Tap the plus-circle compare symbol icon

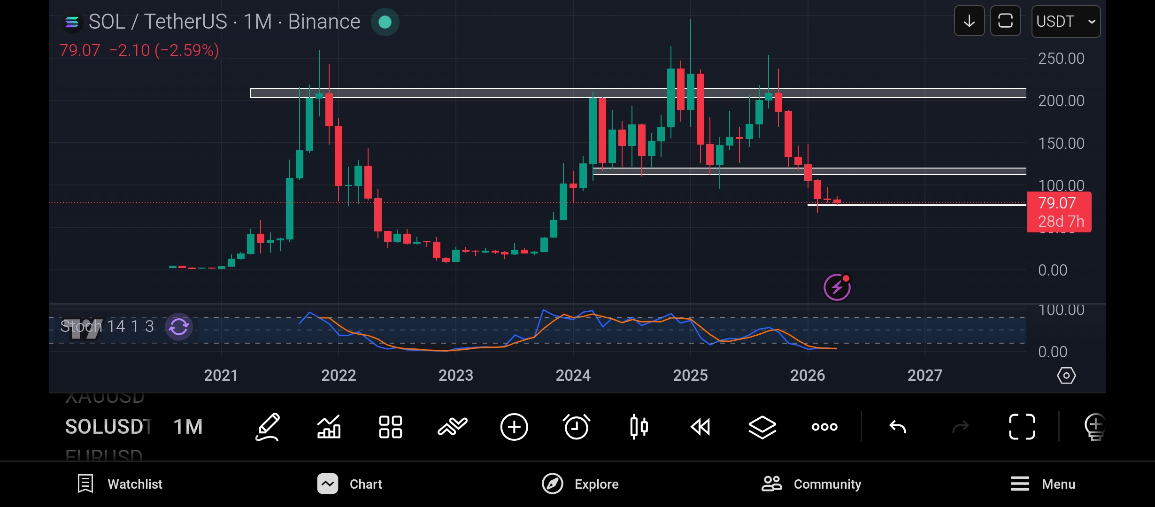[x=514, y=427]
